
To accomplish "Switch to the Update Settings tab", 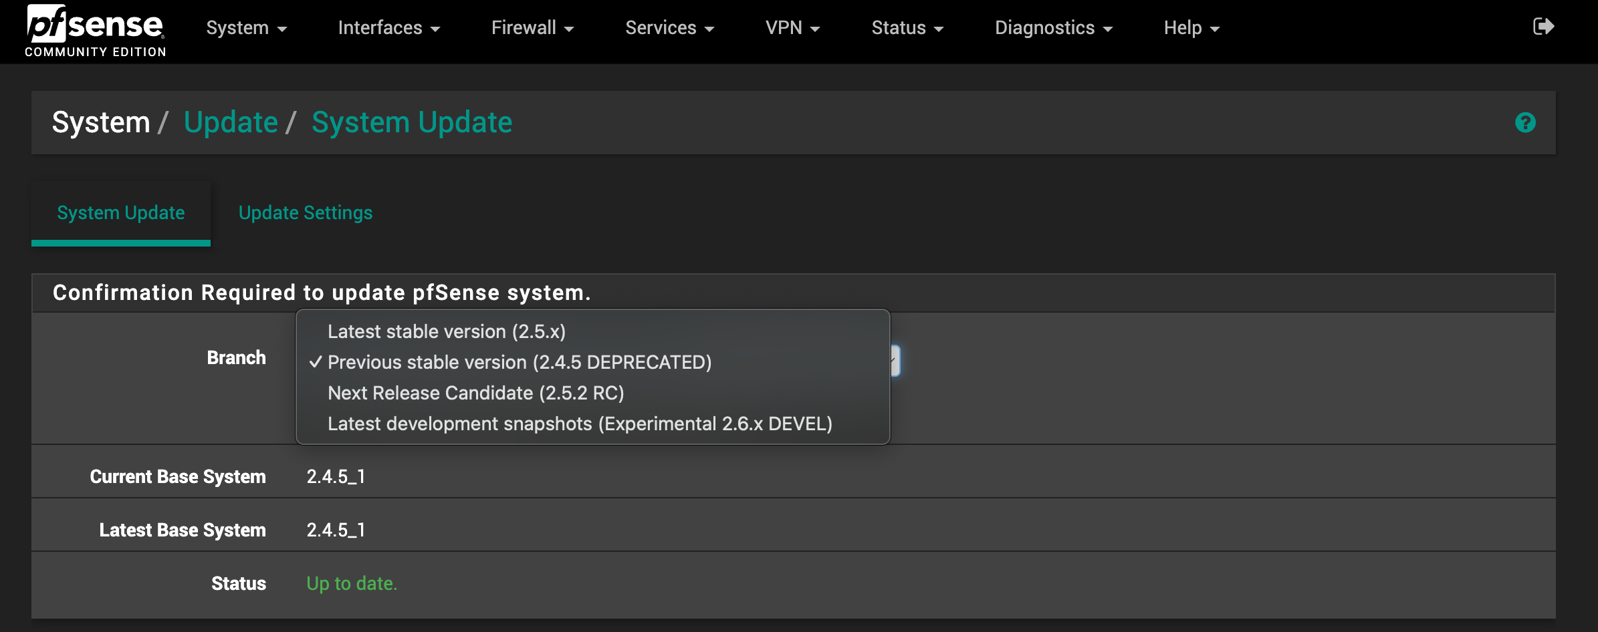I will pyautogui.click(x=306, y=212).
